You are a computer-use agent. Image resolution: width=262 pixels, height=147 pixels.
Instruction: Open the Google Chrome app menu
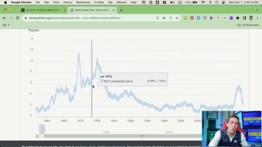(21, 2)
